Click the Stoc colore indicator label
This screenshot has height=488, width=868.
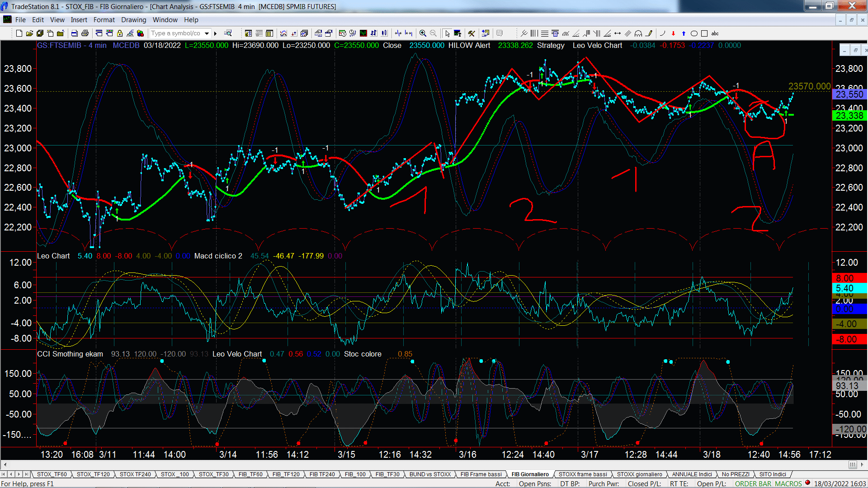coord(363,354)
